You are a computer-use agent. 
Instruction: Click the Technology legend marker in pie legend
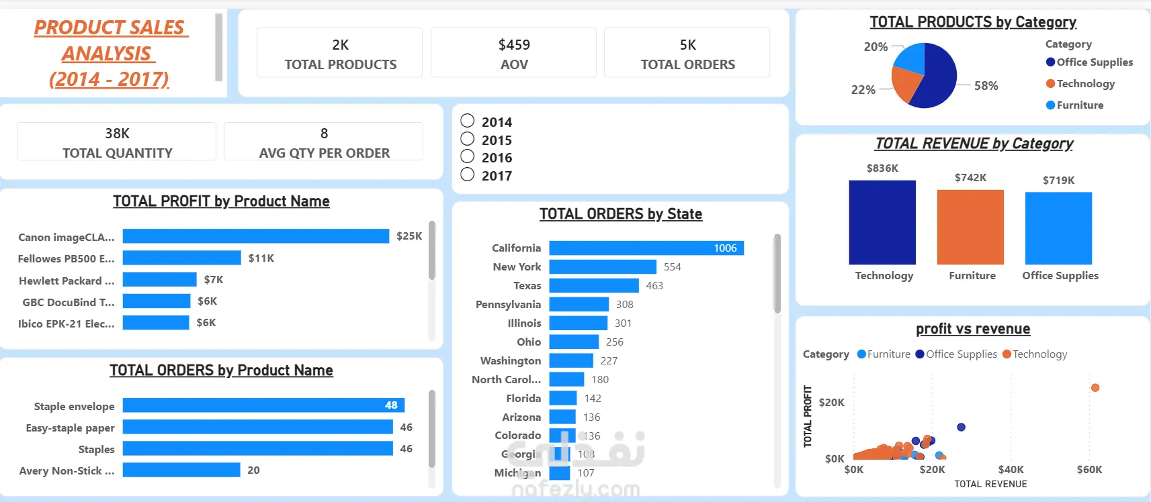1050,83
